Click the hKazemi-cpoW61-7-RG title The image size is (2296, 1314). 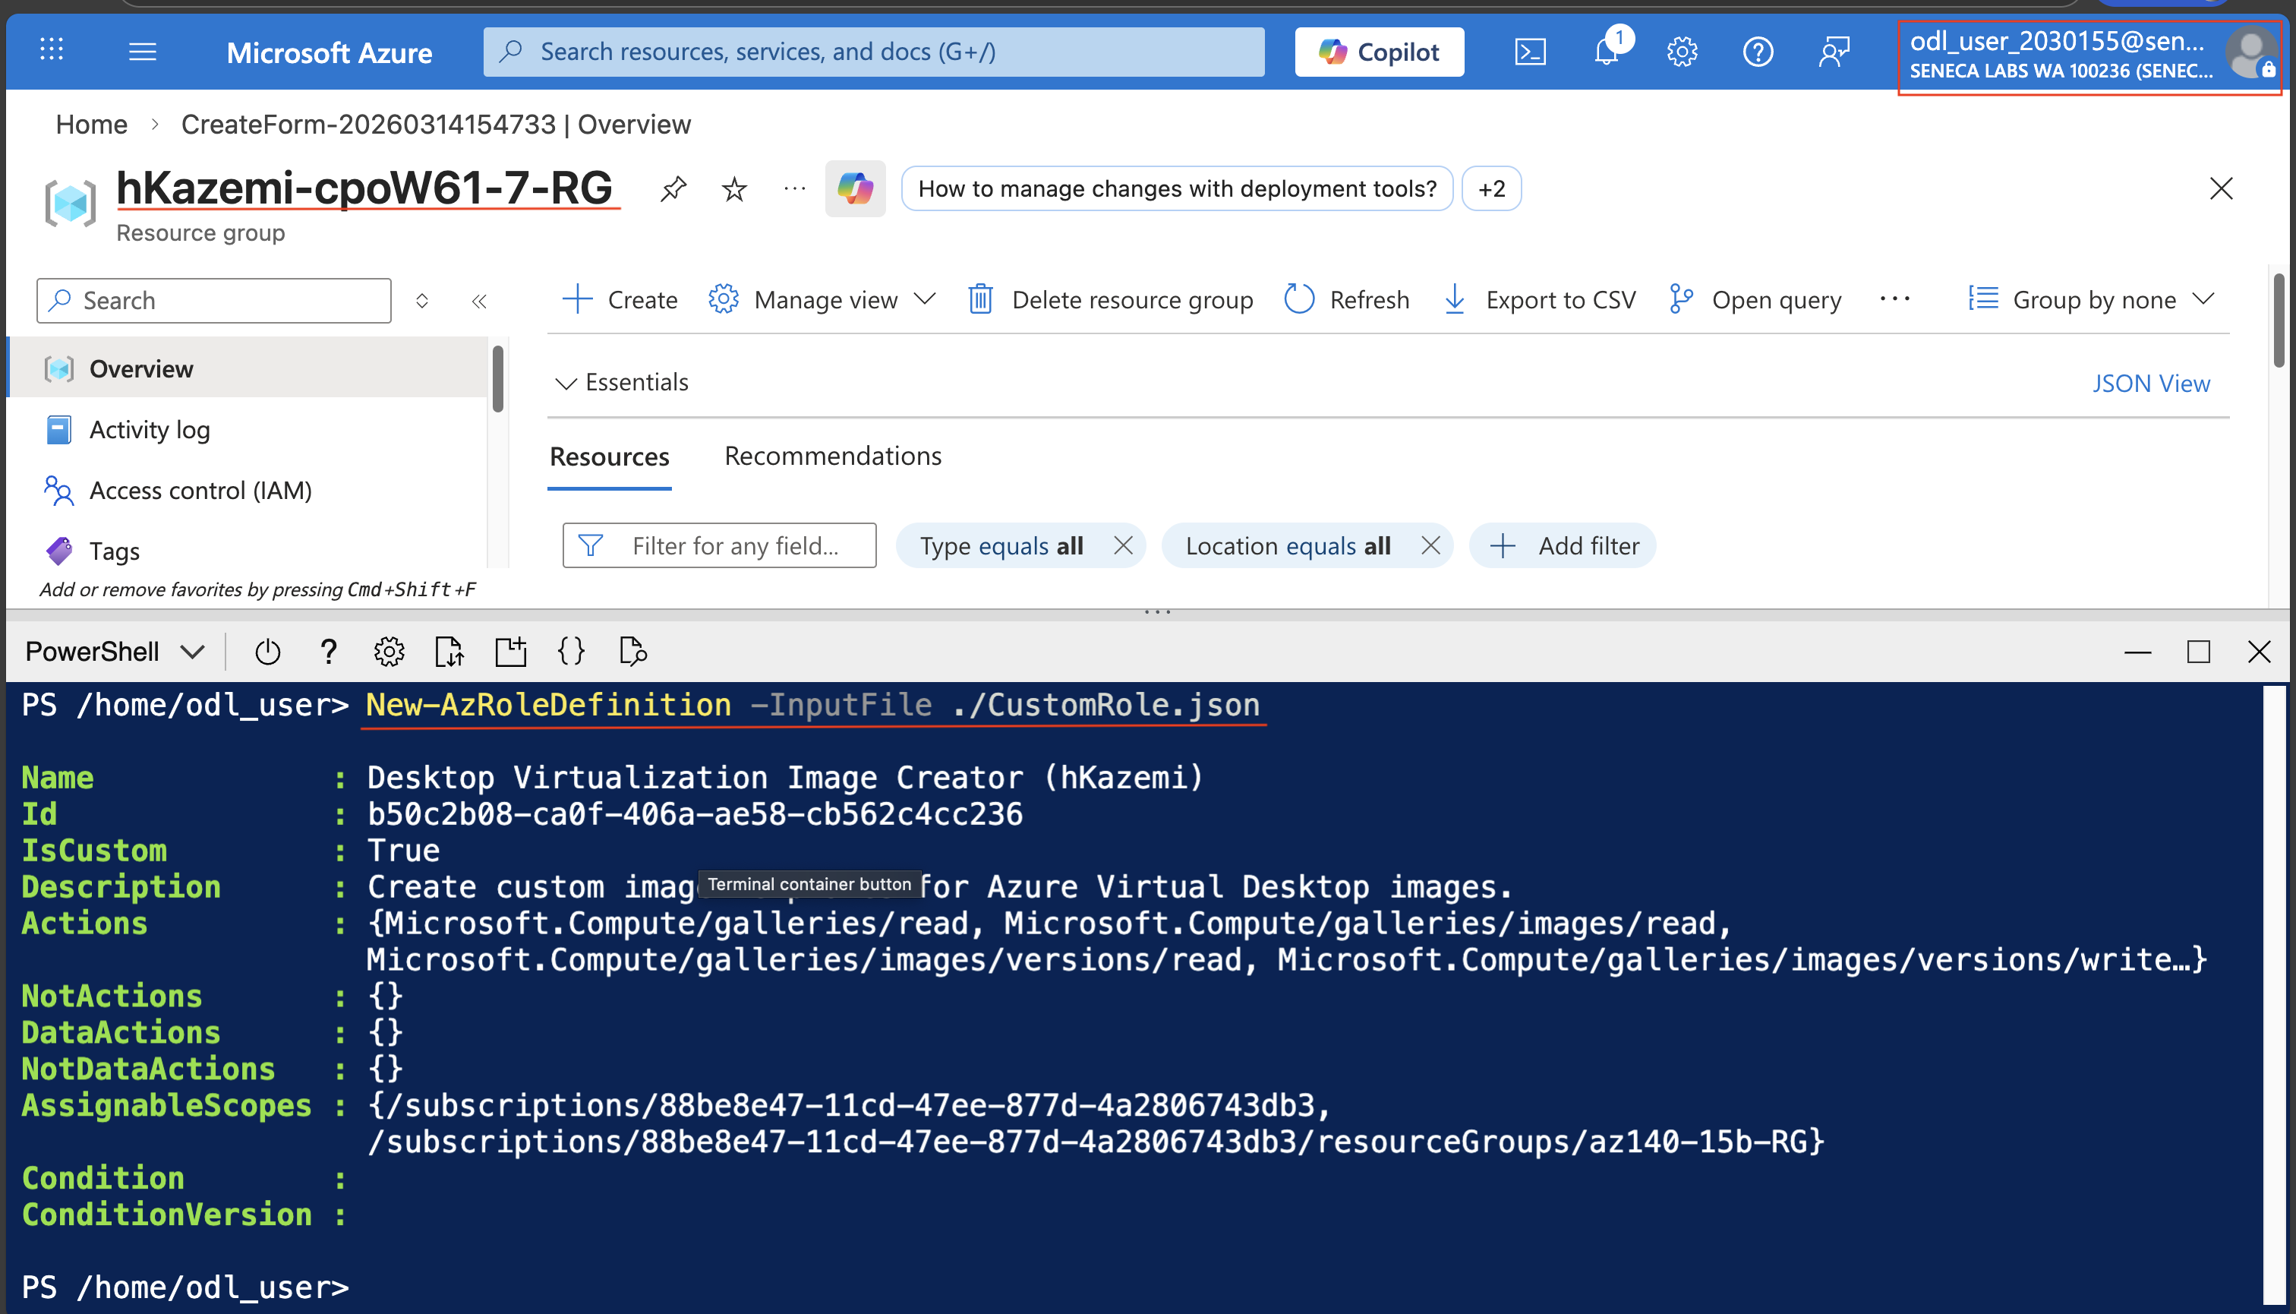tap(364, 188)
